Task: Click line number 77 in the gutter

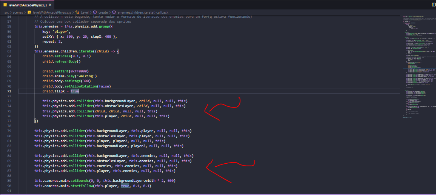Action: (x=9, y=121)
